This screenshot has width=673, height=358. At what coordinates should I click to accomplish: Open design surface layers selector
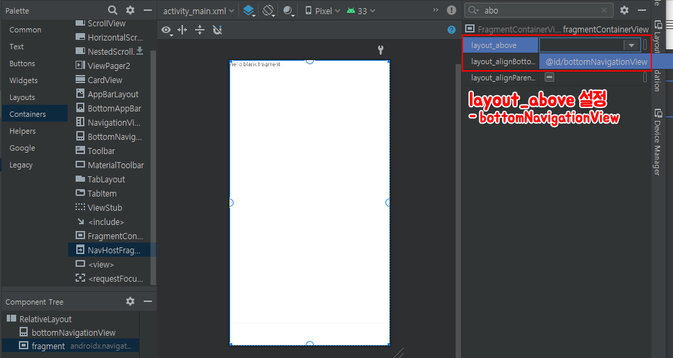point(249,11)
